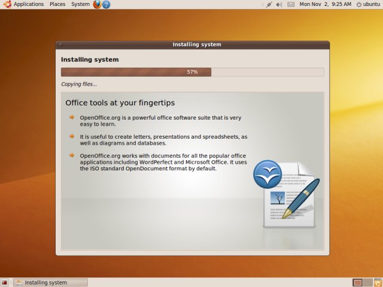Click the Ubuntu logo in top panel
Image resolution: width=383 pixels, height=287 pixels.
coord(7,4)
